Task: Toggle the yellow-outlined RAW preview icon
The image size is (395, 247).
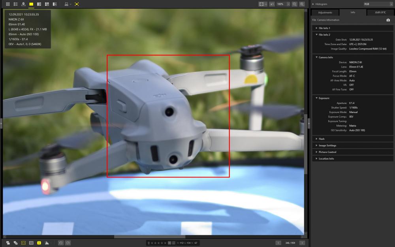Action: [23, 243]
